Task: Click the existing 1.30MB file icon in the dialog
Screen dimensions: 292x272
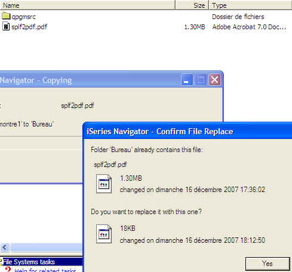Action: point(104,184)
